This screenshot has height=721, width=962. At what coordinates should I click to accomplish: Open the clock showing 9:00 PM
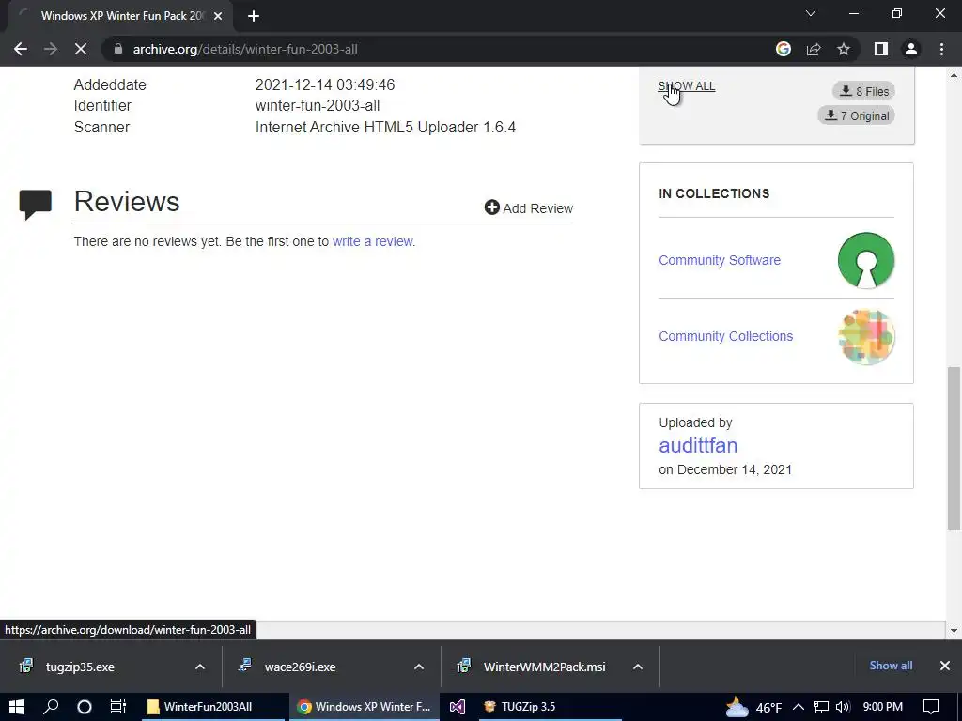[x=883, y=707]
